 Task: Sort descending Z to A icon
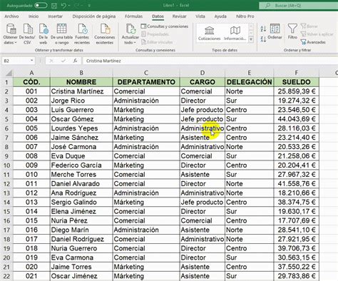click(263, 39)
